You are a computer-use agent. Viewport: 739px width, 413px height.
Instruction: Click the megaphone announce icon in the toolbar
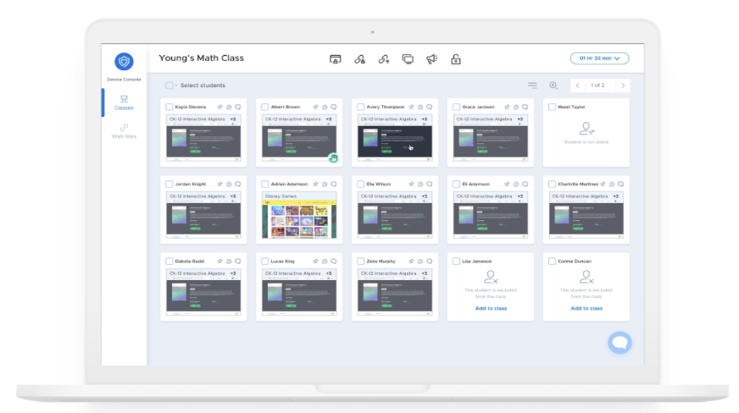(431, 59)
